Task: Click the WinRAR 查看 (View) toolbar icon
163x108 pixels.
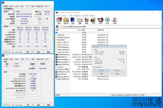Action: coord(80,21)
